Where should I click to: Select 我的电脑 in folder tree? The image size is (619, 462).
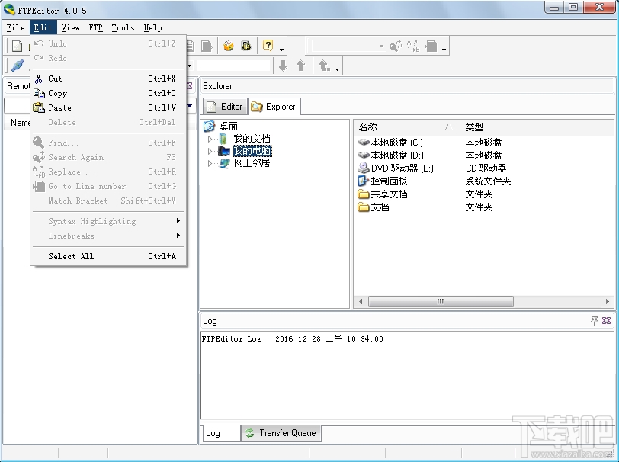tap(252, 151)
